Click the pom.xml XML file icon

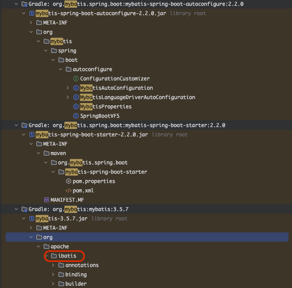pyautogui.click(x=69, y=190)
